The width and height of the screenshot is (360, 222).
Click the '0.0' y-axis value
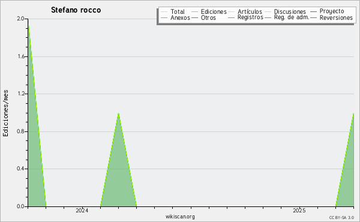[x=20, y=206]
